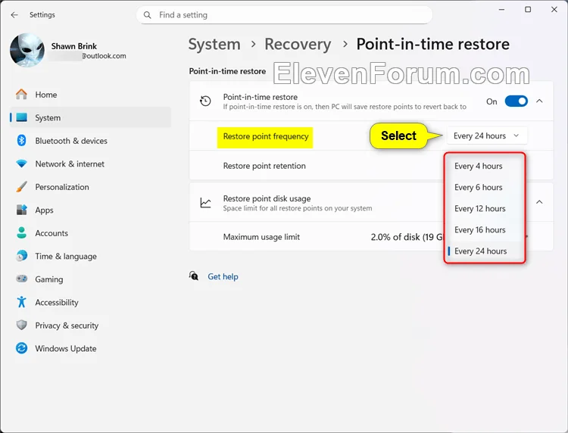The image size is (568, 433).
Task: Click Shawn Brink's alien avatar picture
Action: click(x=27, y=50)
